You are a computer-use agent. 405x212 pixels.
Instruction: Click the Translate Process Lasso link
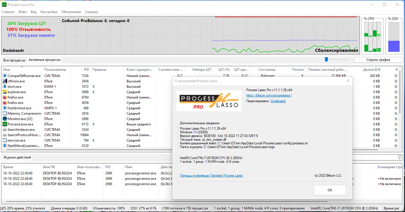click(x=211, y=175)
